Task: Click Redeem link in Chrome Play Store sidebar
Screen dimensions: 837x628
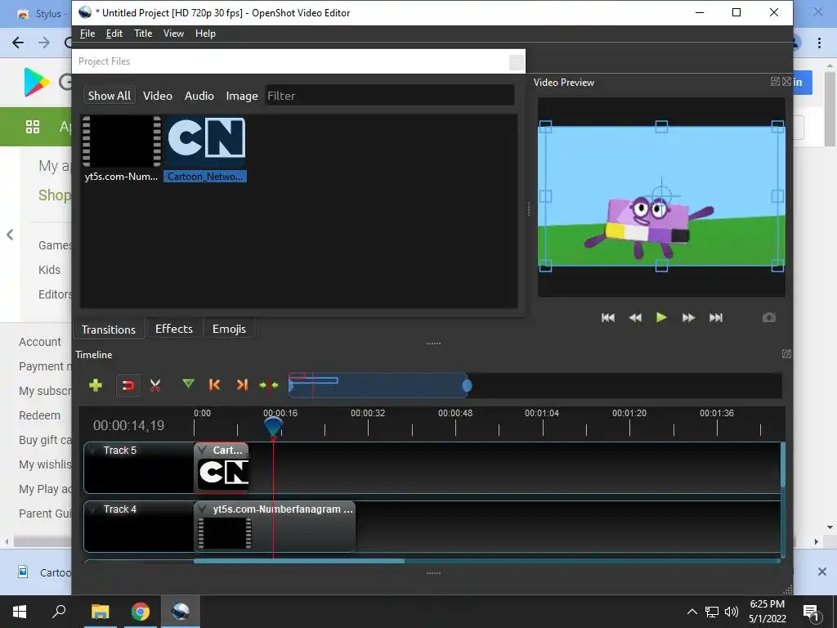Action: (39, 415)
